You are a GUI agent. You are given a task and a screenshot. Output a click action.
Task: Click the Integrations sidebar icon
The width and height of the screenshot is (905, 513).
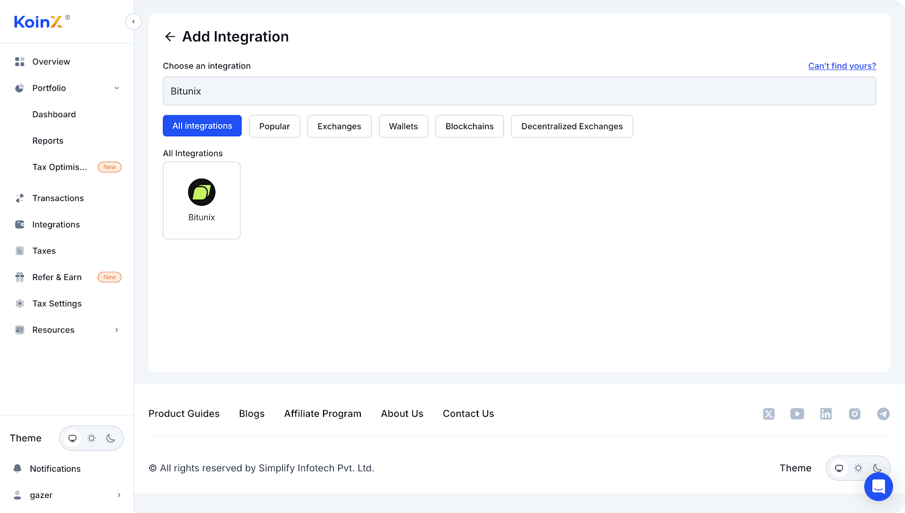click(19, 224)
